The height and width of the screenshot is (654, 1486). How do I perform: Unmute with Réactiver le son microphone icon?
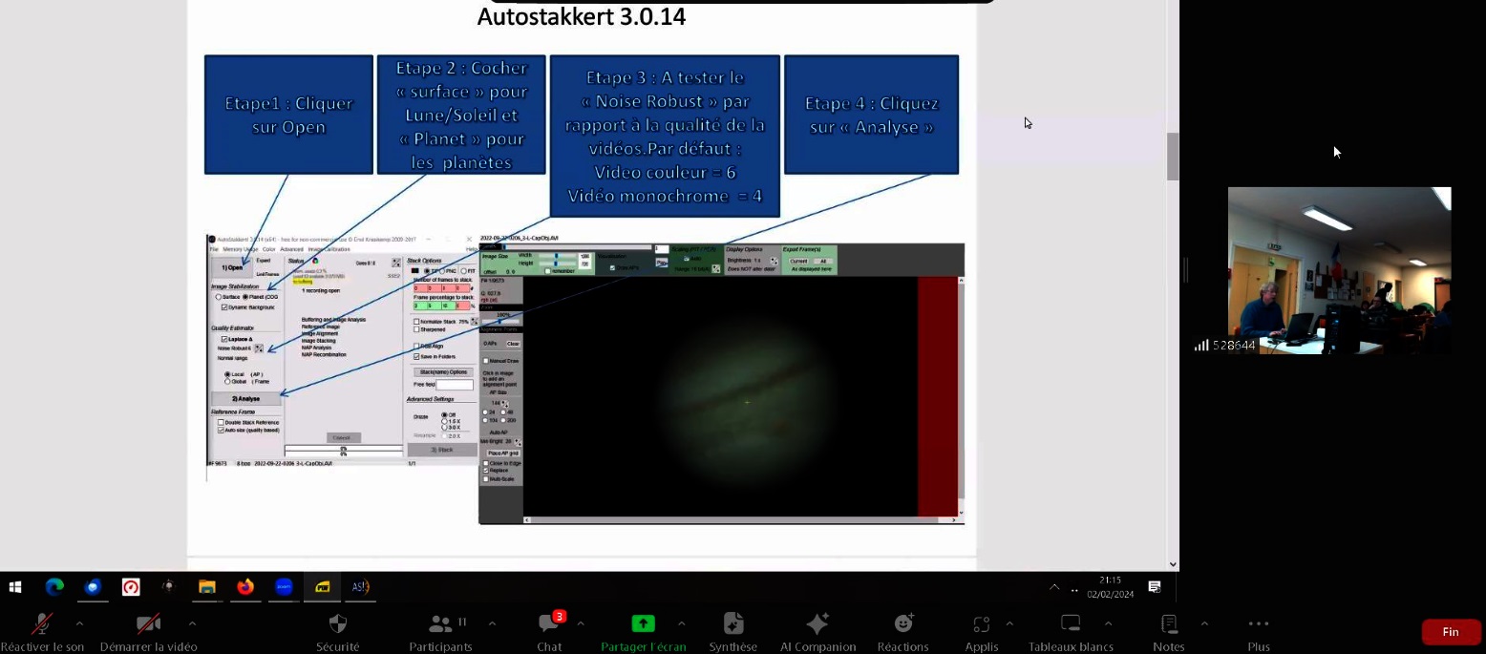point(42,624)
